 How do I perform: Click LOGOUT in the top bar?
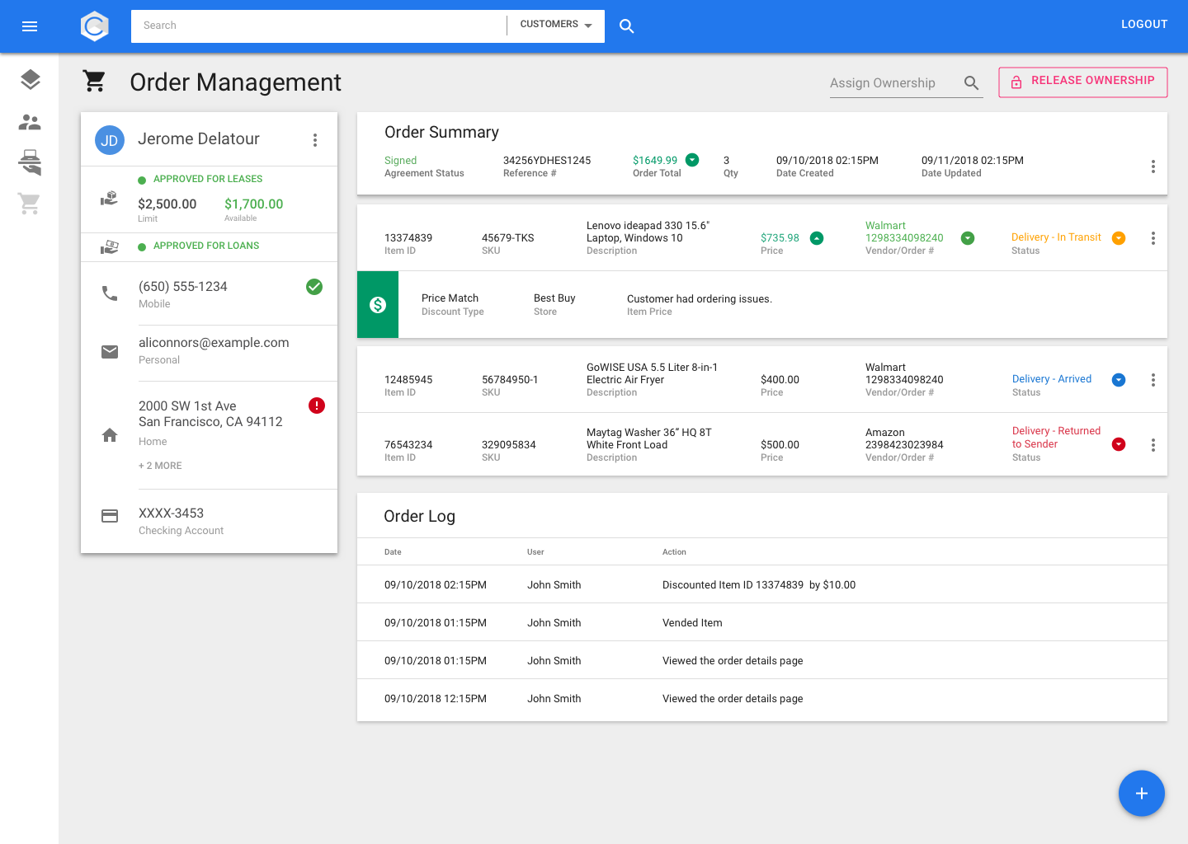1143,25
